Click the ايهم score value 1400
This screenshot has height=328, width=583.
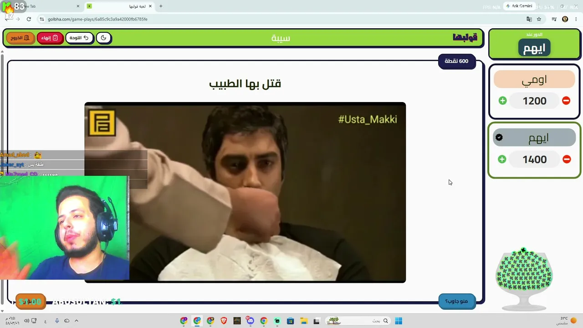tap(534, 159)
